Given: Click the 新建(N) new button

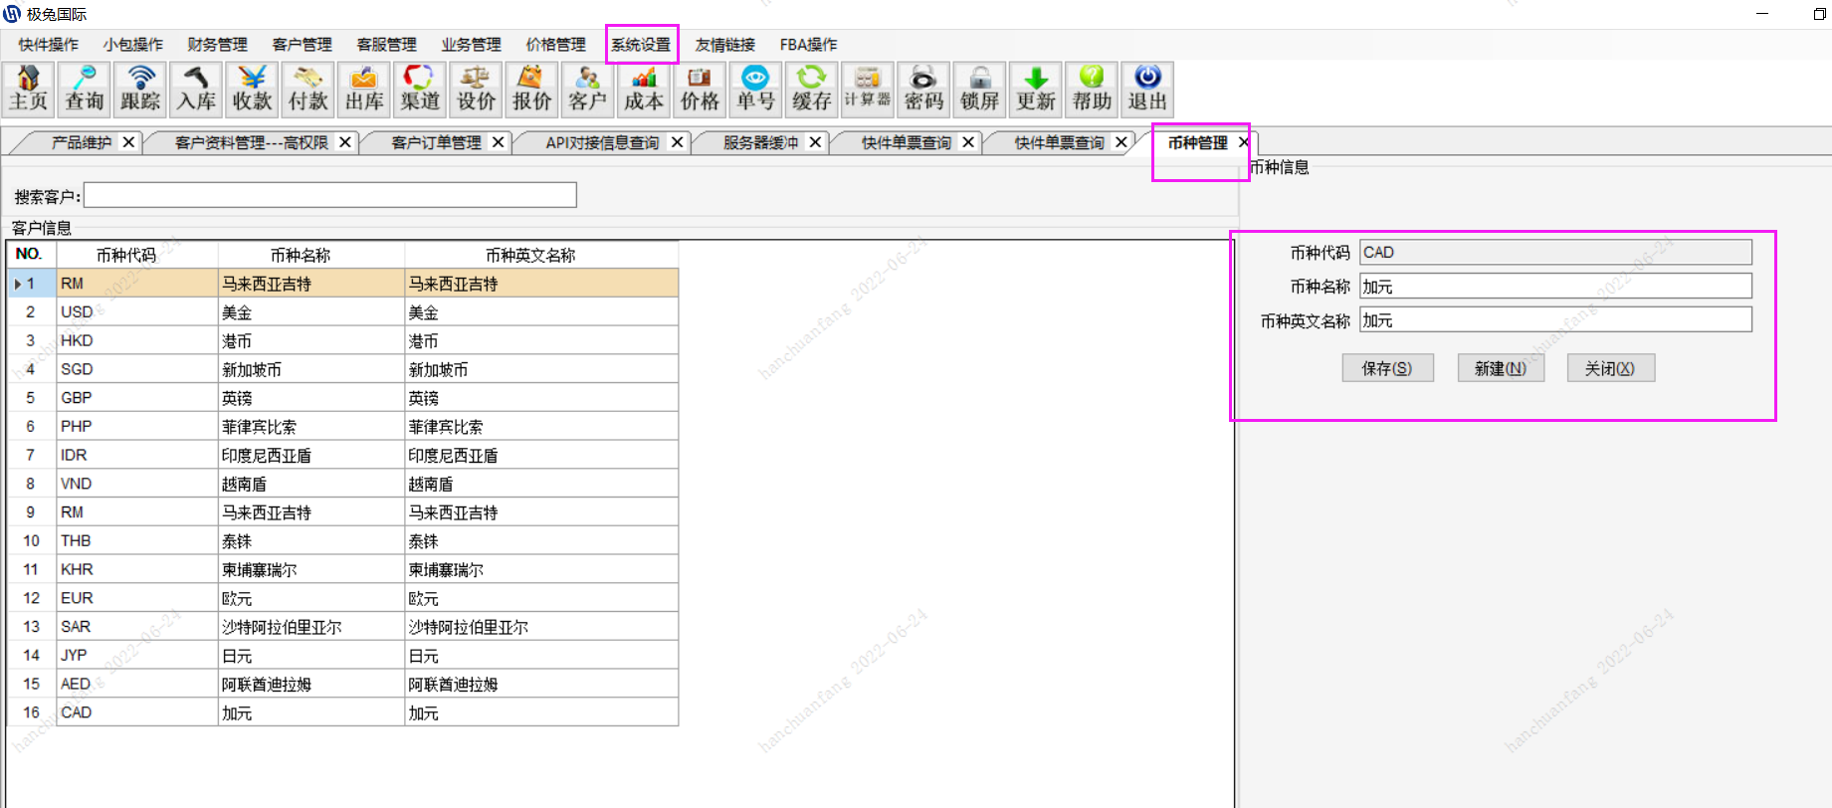Looking at the screenshot, I should (1501, 368).
